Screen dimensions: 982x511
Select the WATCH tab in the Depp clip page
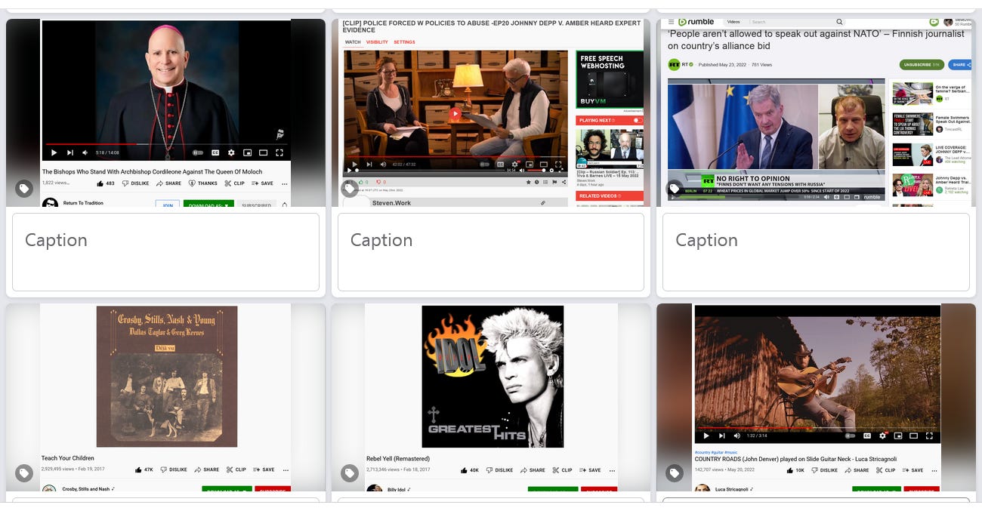coord(353,42)
